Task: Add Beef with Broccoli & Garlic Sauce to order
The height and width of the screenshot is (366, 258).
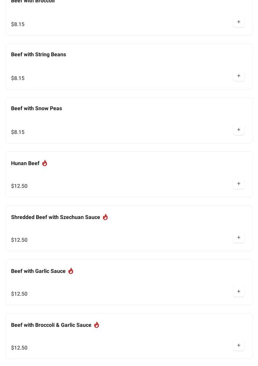Action: (239, 346)
